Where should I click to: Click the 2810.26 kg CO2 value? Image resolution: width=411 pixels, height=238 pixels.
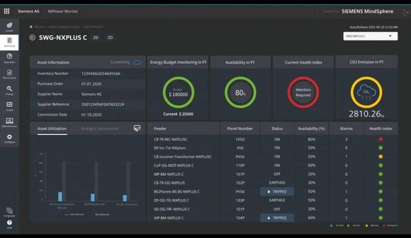366,114
